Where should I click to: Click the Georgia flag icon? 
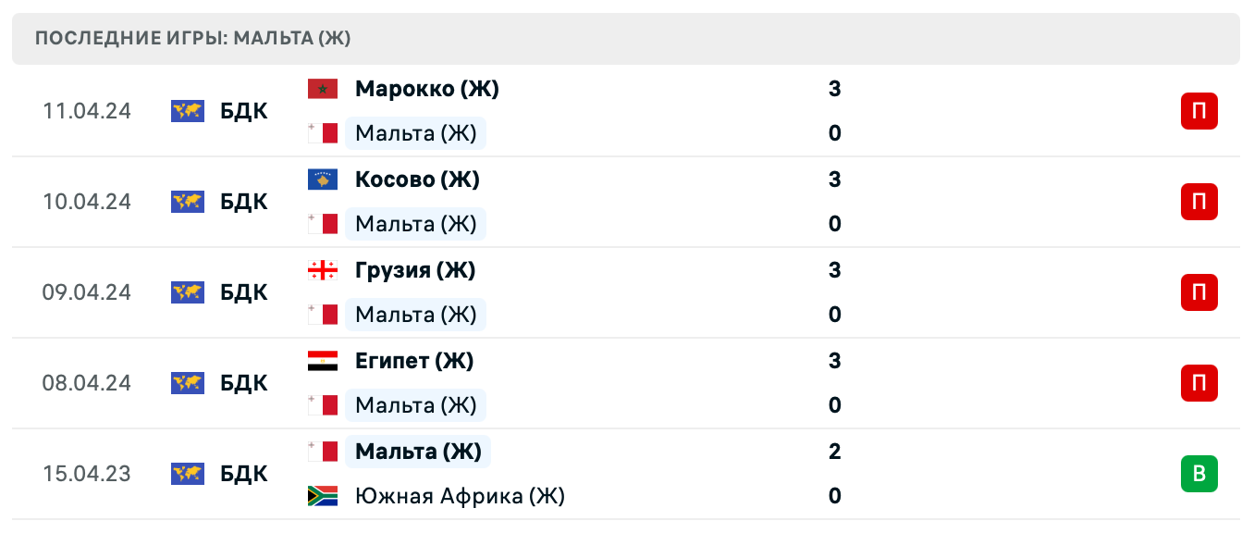click(322, 270)
